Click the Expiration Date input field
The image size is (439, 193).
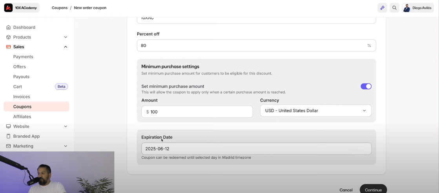click(x=256, y=149)
